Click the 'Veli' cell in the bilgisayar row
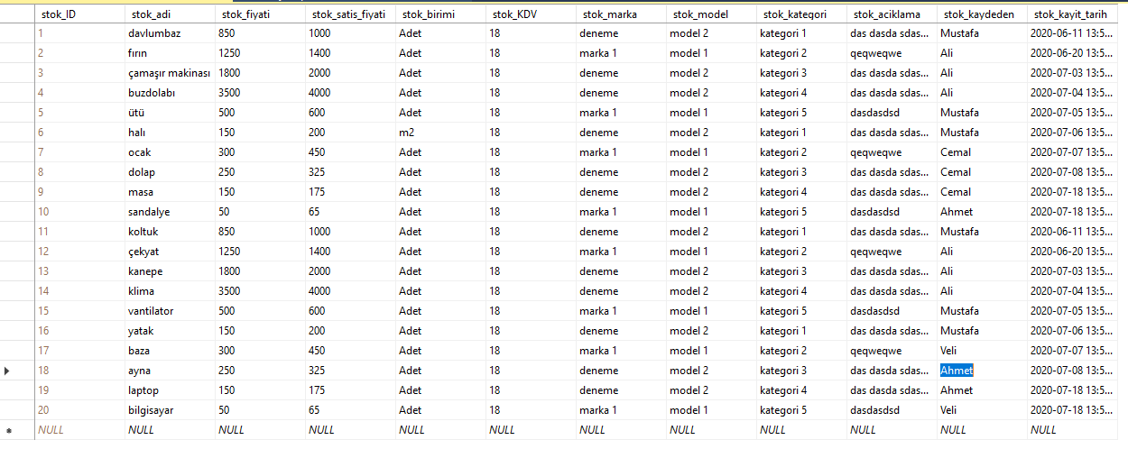The width and height of the screenshot is (1128, 449). point(982,410)
